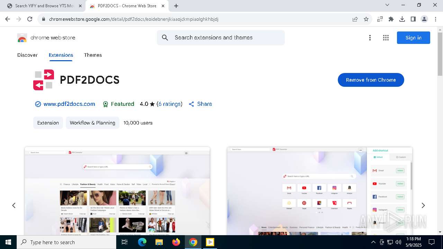Open the Windows Start menu

[x=8, y=242]
